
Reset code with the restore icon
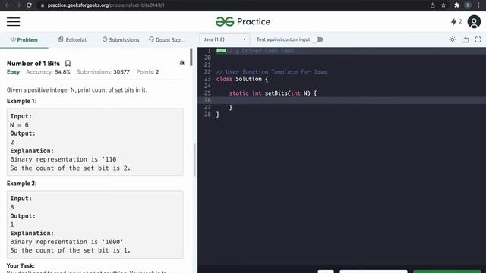pyautogui.click(x=465, y=39)
